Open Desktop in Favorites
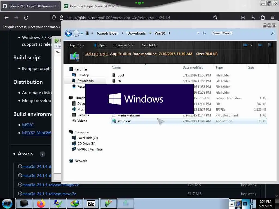 click(83, 75)
